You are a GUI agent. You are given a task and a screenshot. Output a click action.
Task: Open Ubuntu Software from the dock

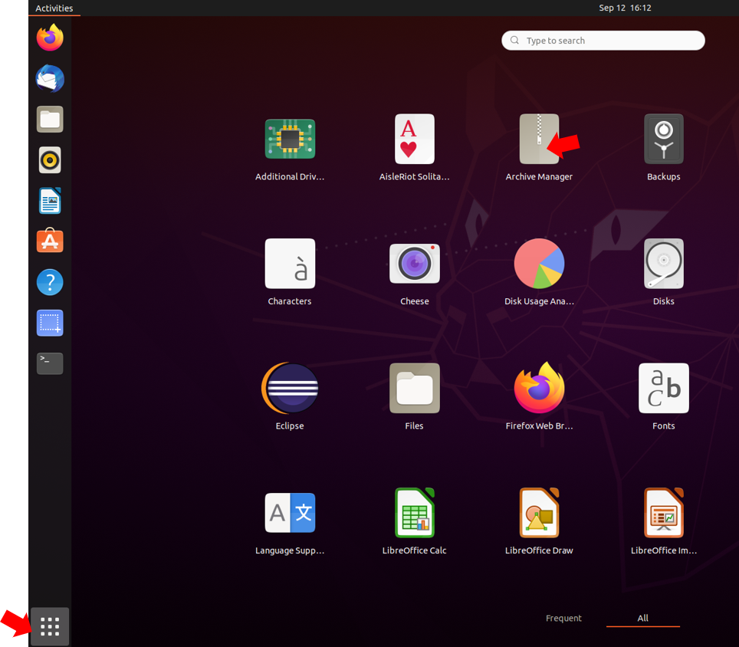click(50, 241)
